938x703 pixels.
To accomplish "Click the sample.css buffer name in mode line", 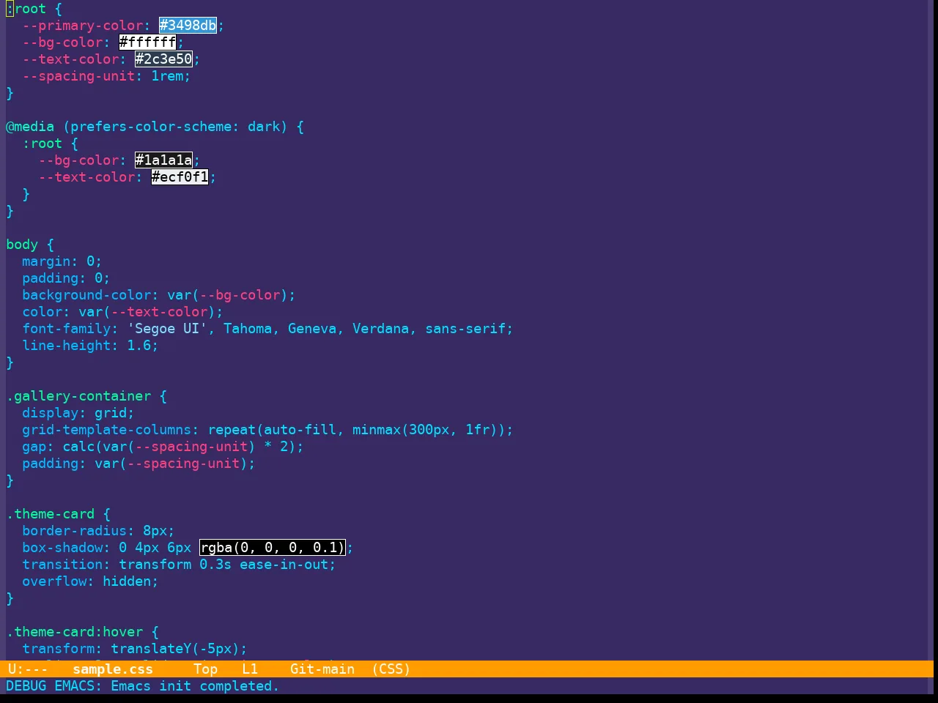I will pos(113,669).
